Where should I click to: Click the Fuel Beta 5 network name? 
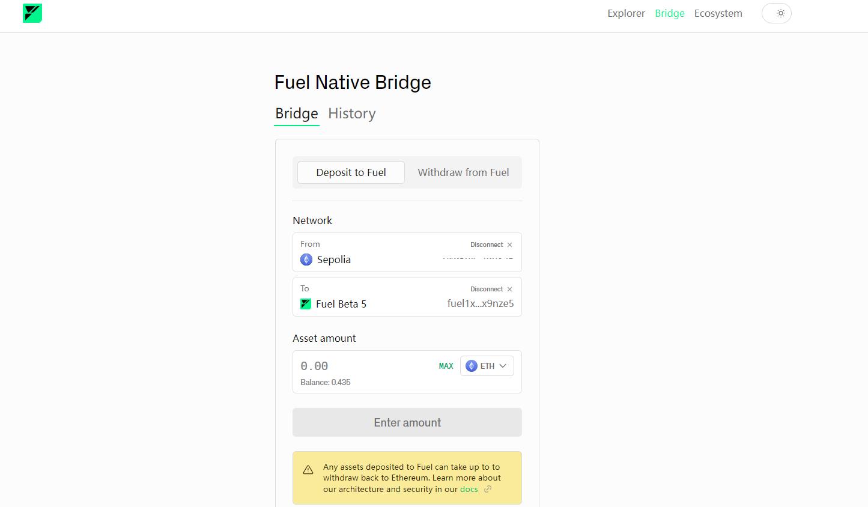[341, 304]
